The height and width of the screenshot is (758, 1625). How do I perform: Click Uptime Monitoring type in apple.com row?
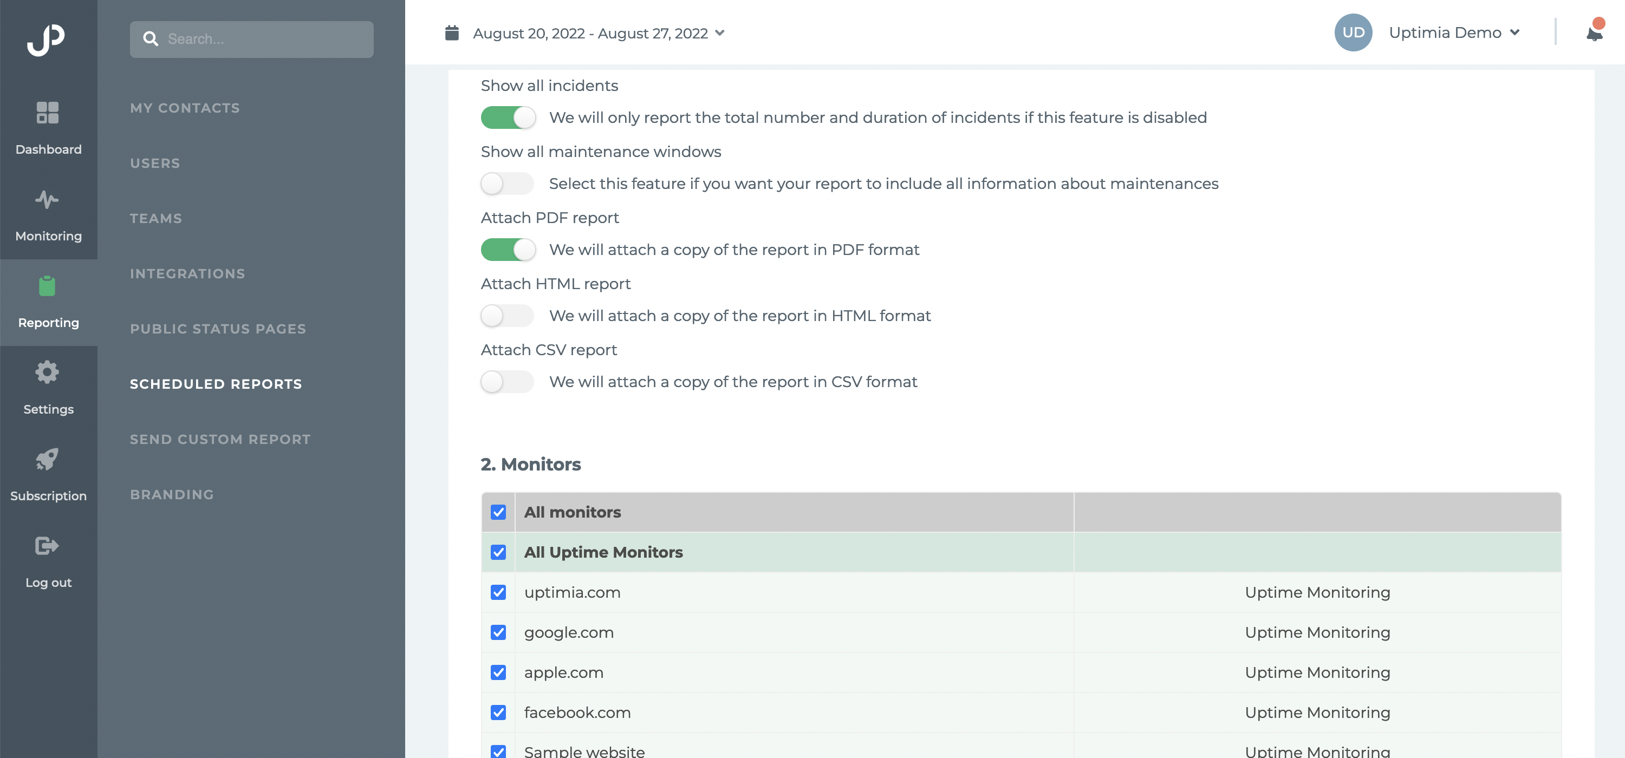(x=1317, y=672)
